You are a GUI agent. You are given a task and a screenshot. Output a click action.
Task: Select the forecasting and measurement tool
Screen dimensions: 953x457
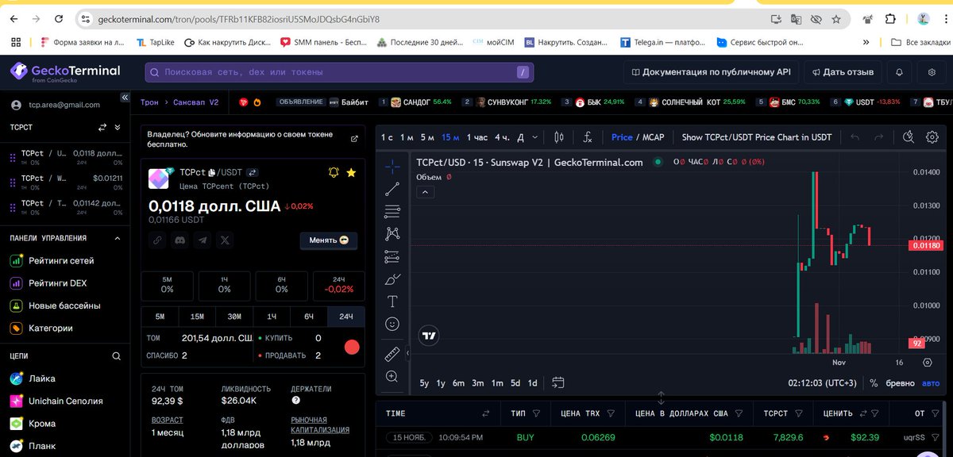392,256
